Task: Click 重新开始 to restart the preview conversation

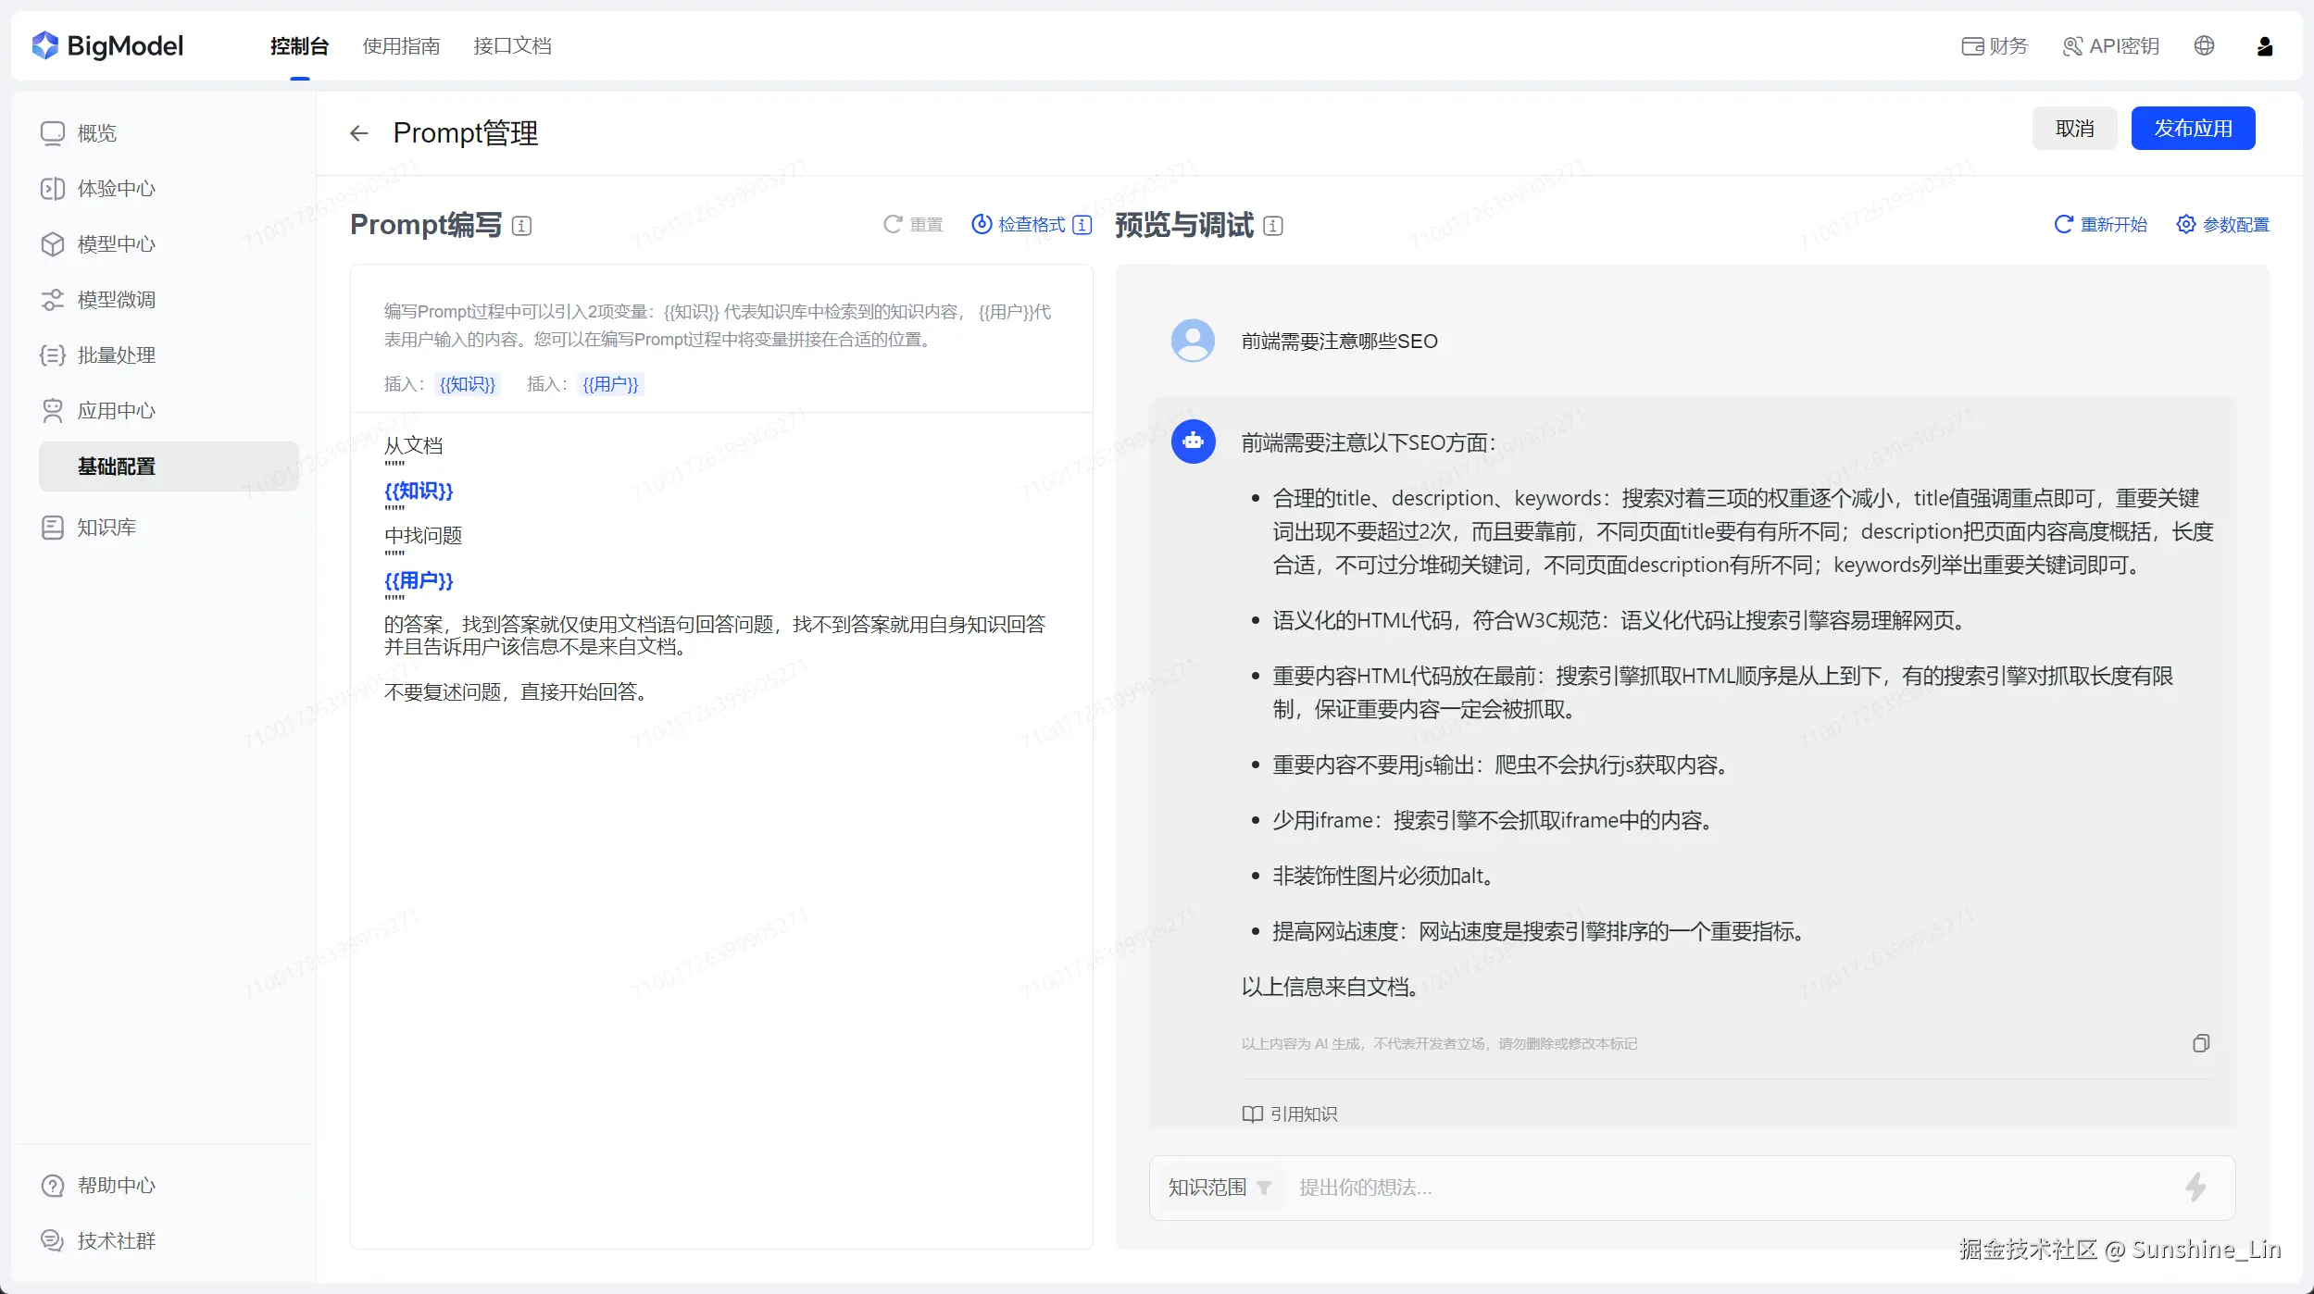Action: tap(2100, 224)
